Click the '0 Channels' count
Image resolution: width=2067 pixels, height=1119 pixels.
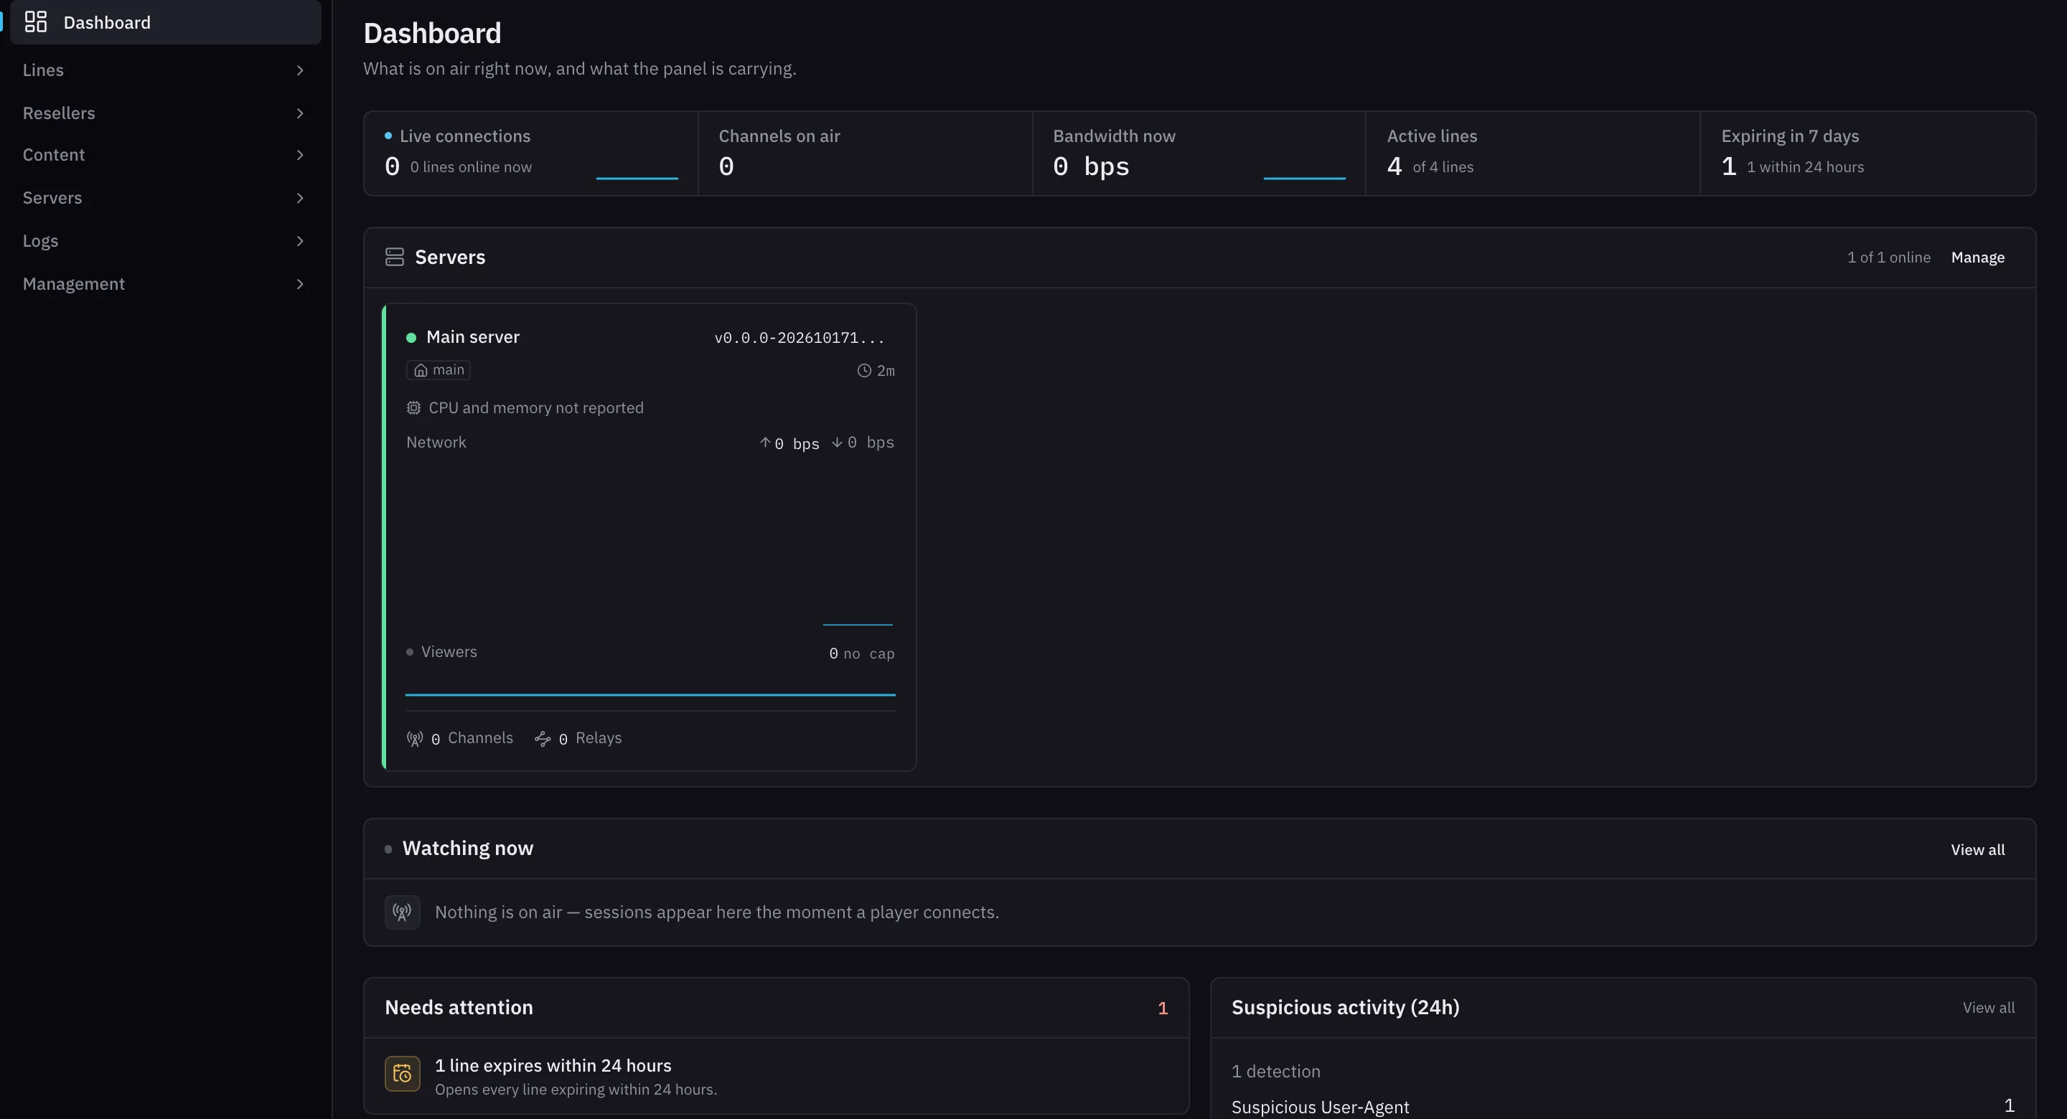[472, 739]
